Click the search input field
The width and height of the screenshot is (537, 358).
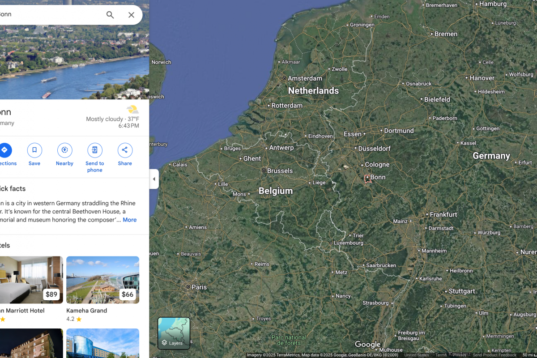(49, 14)
